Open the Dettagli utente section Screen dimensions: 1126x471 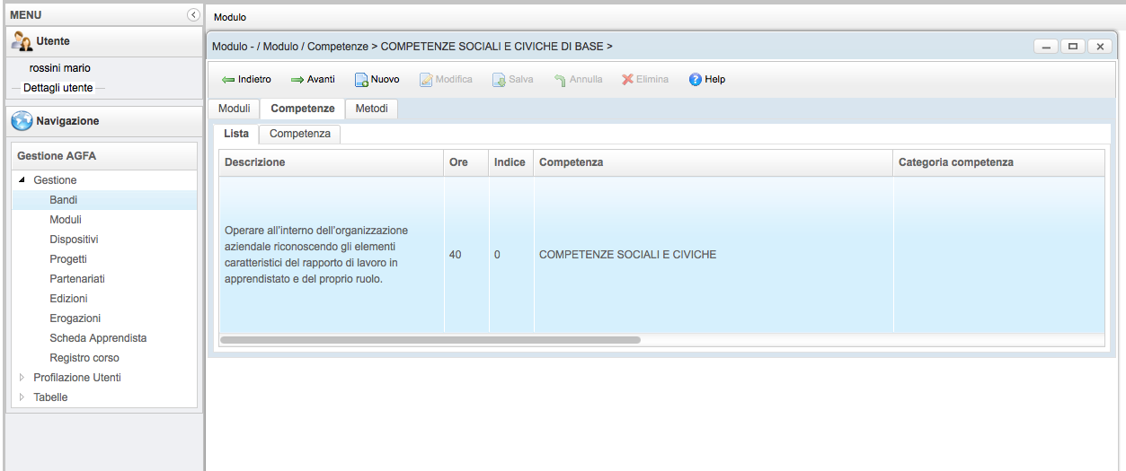coord(58,88)
